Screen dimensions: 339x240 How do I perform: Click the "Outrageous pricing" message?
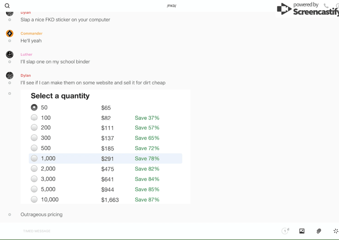coord(41,215)
